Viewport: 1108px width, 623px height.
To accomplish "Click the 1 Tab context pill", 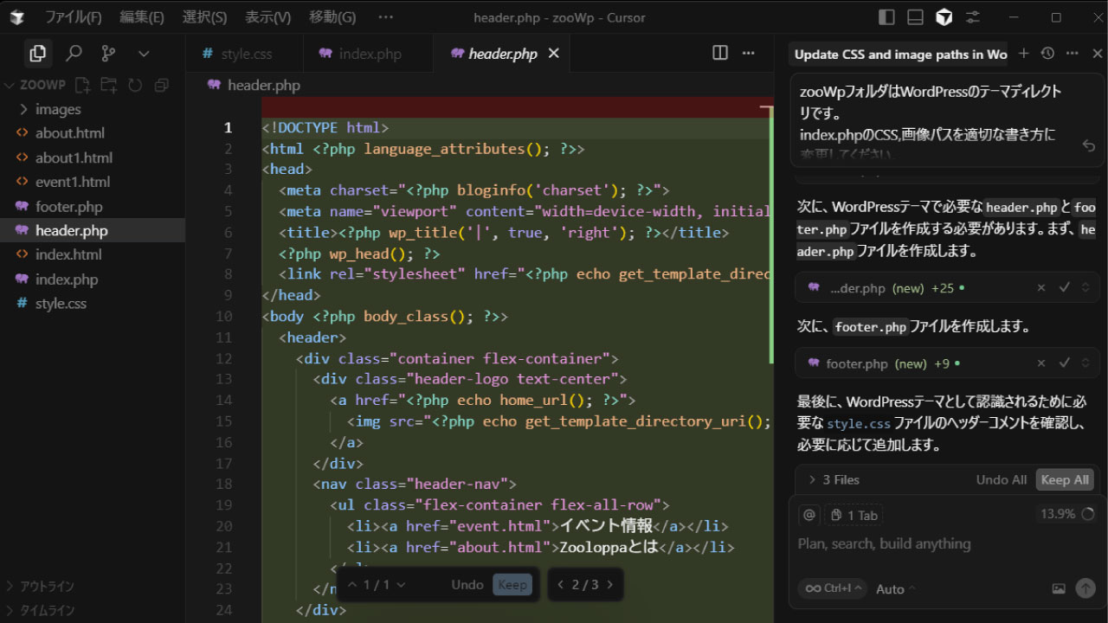I will 854,515.
